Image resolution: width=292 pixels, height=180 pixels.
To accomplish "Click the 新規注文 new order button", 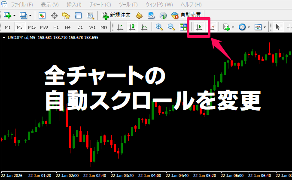I will click(x=117, y=15).
